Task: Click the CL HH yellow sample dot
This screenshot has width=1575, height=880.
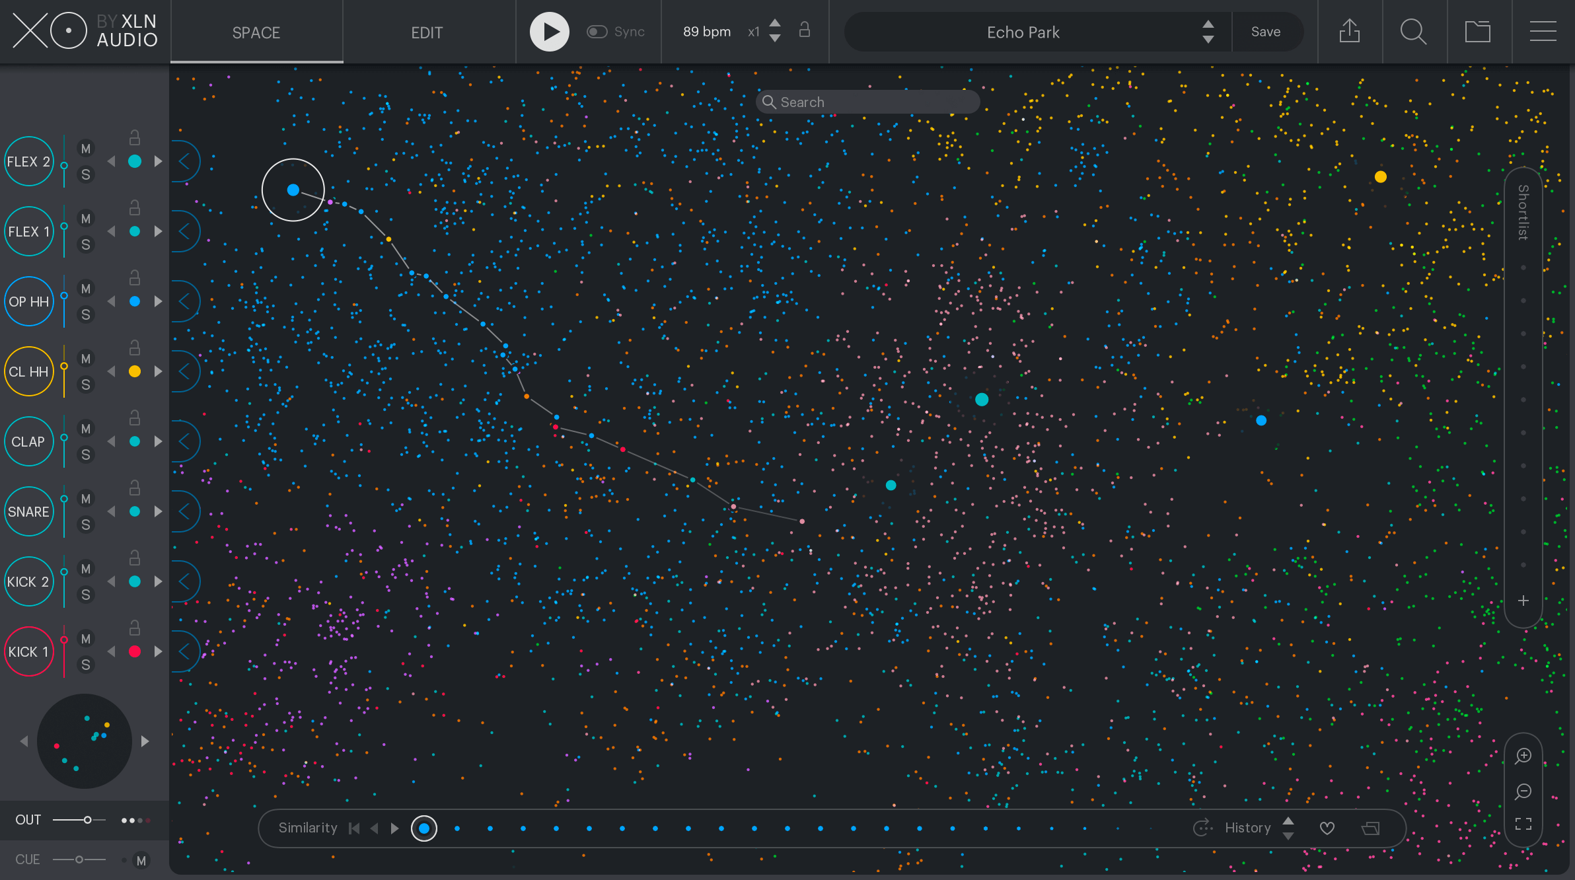Action: (135, 371)
